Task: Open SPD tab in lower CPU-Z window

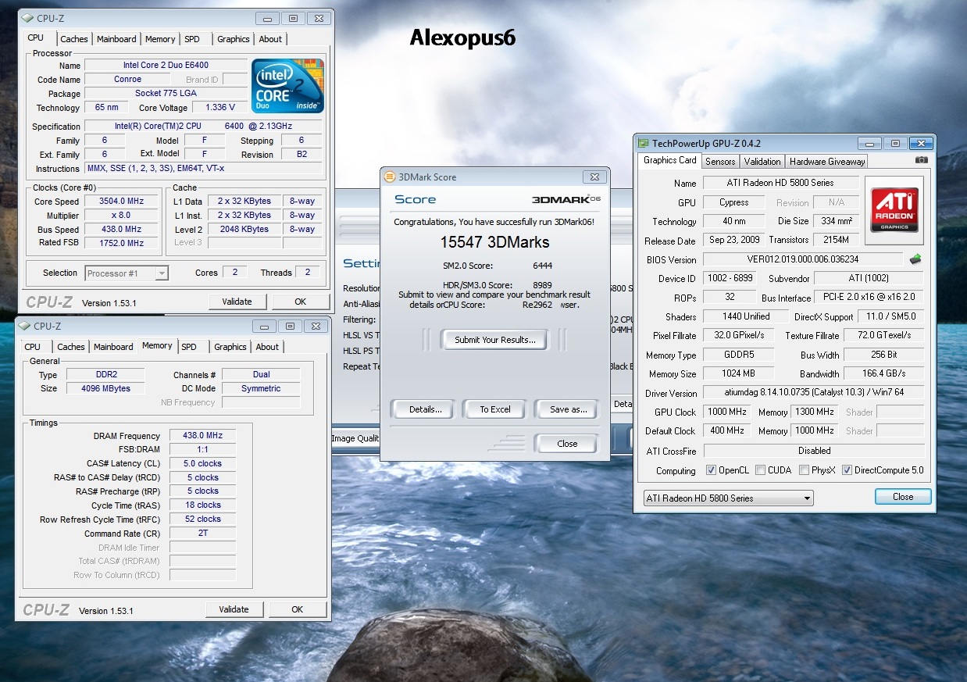Action: click(x=189, y=347)
